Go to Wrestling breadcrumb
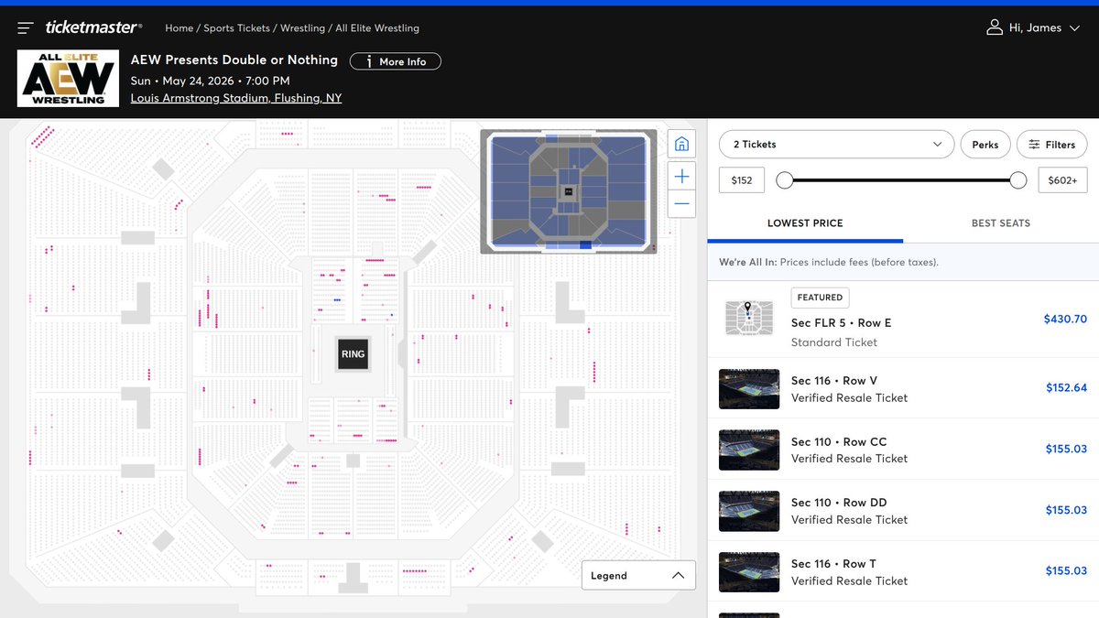Viewport: 1099px width, 618px height. (303, 28)
